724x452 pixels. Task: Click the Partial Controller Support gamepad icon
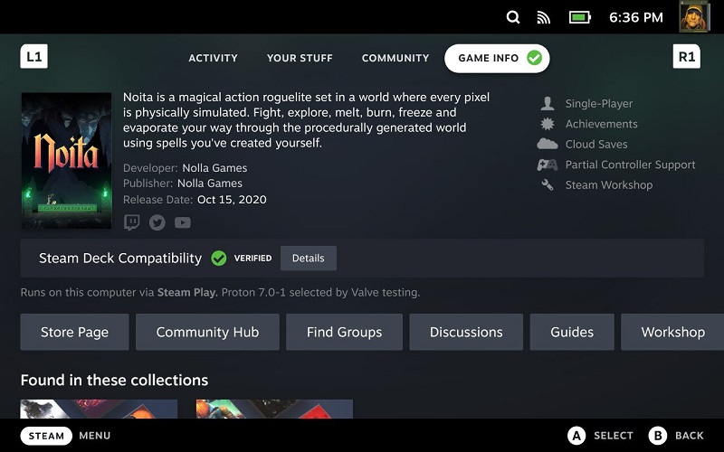pyautogui.click(x=548, y=165)
